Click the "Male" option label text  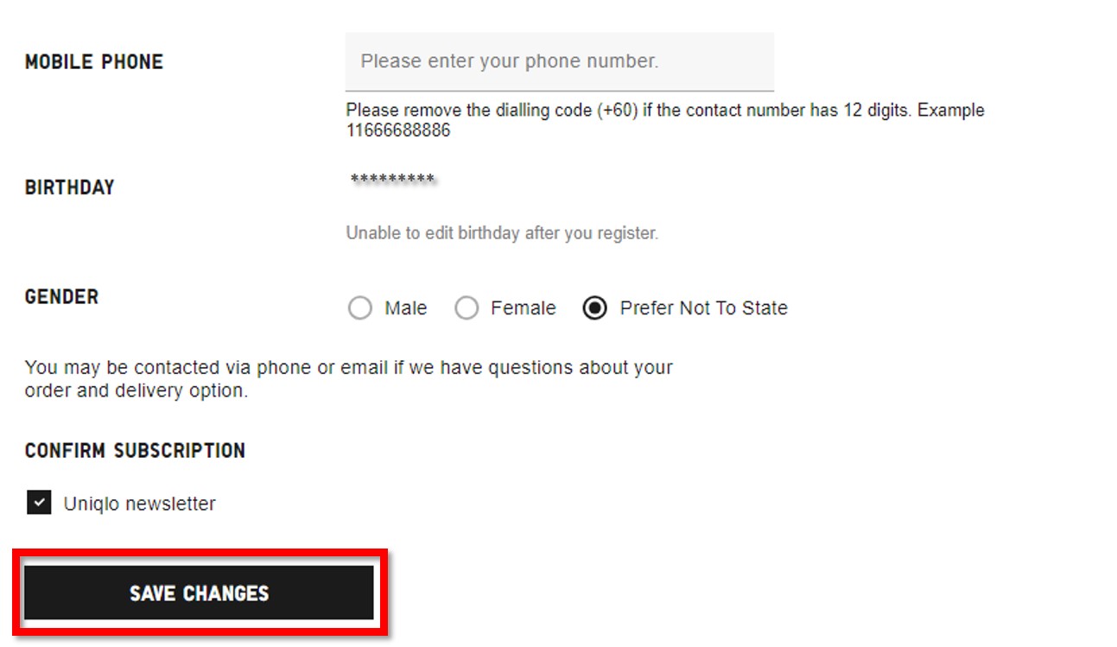pyautogui.click(x=406, y=308)
